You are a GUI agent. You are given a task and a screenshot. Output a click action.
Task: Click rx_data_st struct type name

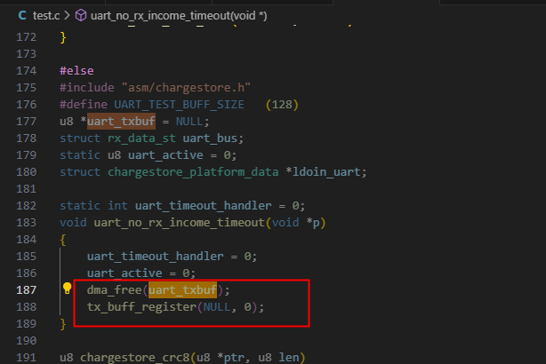click(x=141, y=138)
